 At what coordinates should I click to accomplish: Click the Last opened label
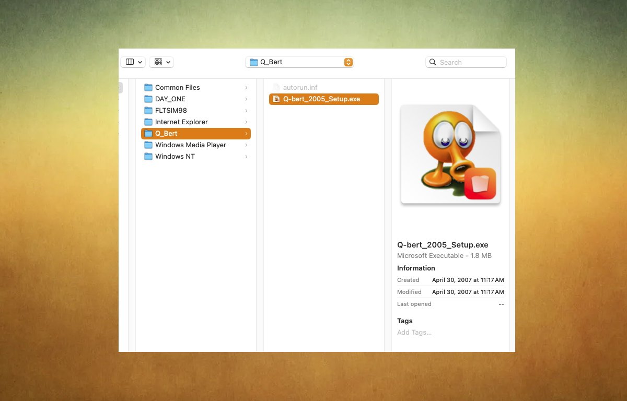point(414,304)
